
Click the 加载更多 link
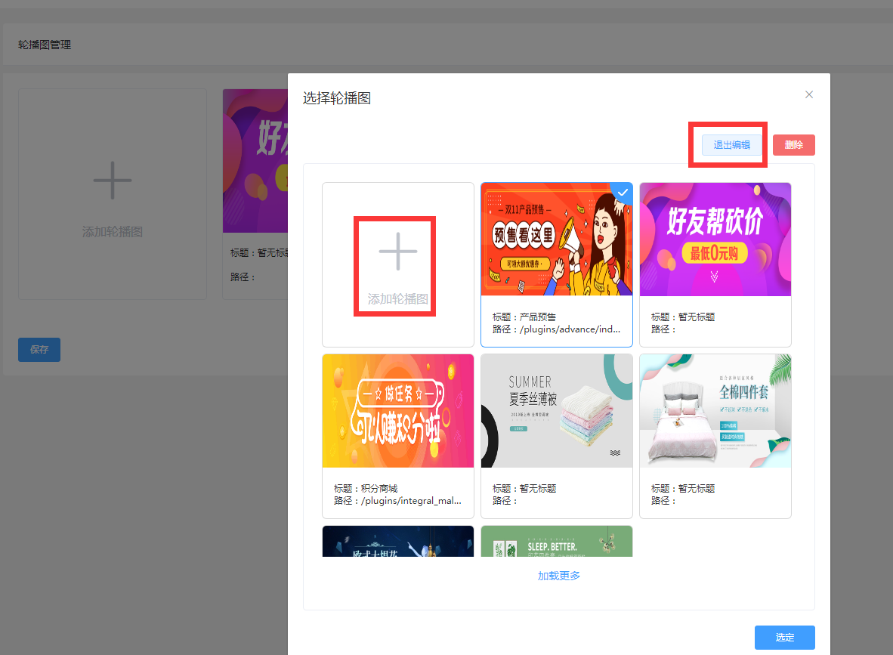pos(559,576)
